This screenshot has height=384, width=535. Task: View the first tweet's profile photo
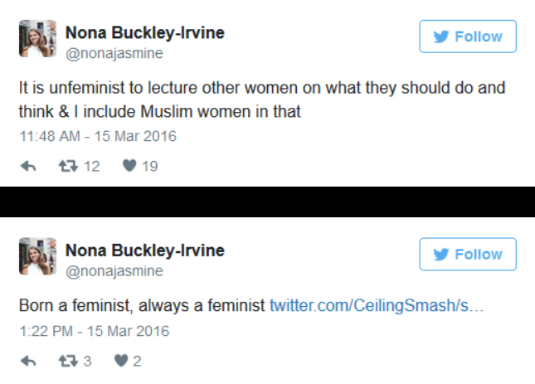point(37,38)
